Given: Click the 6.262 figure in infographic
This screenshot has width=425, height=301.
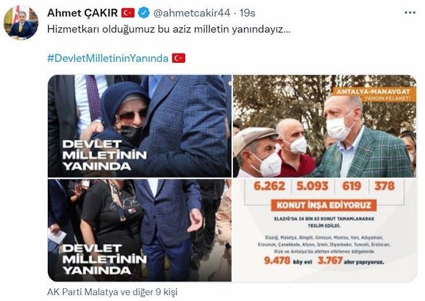Looking at the screenshot, I should [x=269, y=186].
